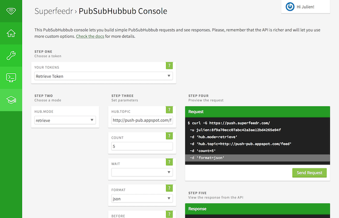Expand the Wait dropdown

(142, 172)
